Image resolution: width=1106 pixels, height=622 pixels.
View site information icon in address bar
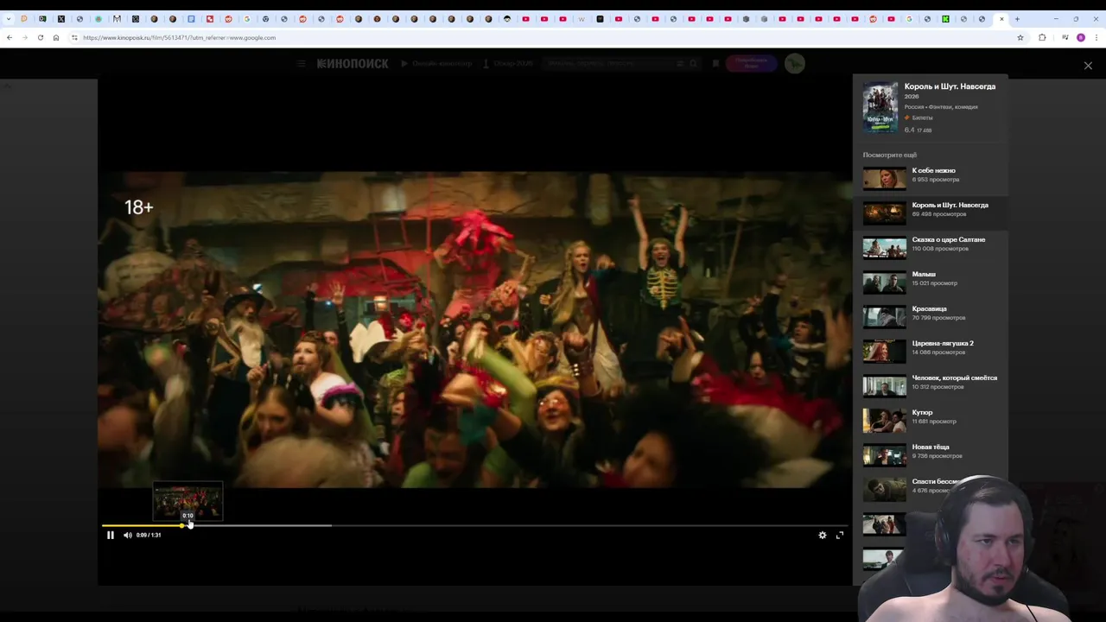tap(74, 37)
